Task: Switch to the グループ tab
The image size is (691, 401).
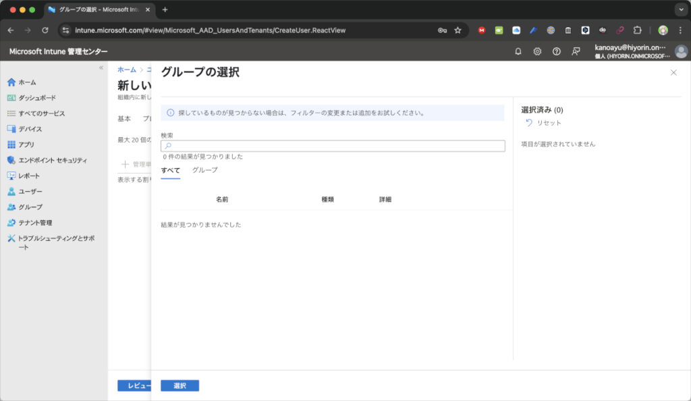Action: (205, 170)
